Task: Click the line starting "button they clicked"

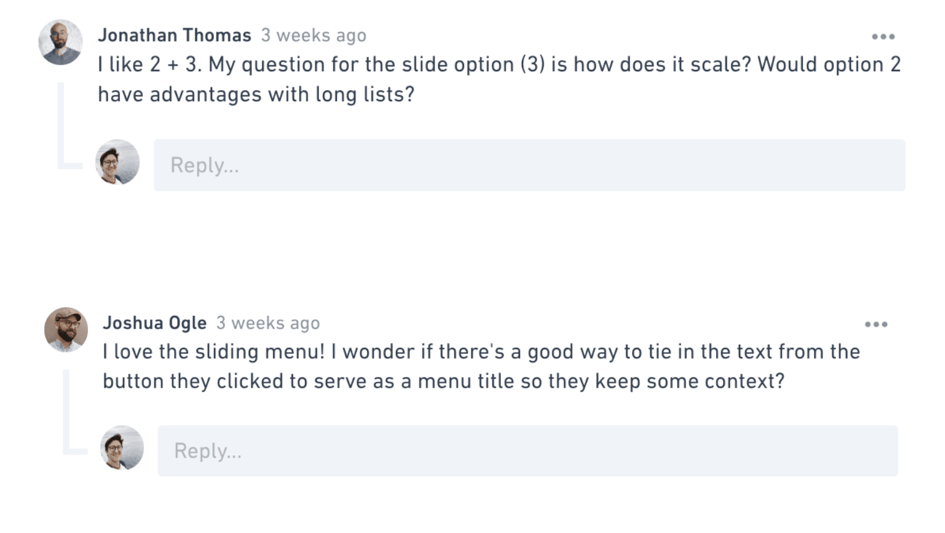Action: tap(444, 382)
